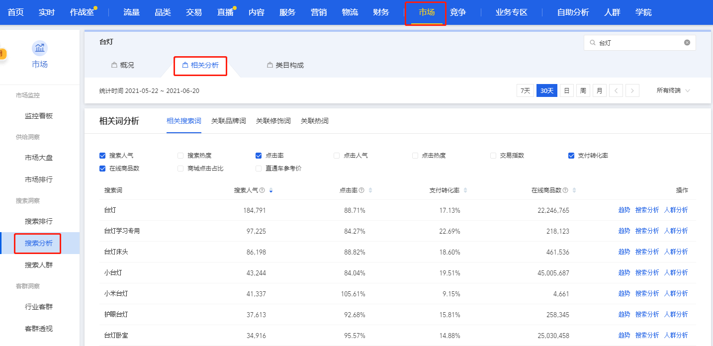Open 搜索分析 for 台灯卧室 row

click(647, 336)
